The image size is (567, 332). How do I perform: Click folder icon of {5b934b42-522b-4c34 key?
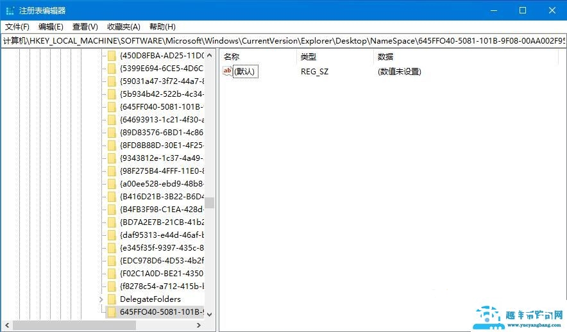pos(112,94)
